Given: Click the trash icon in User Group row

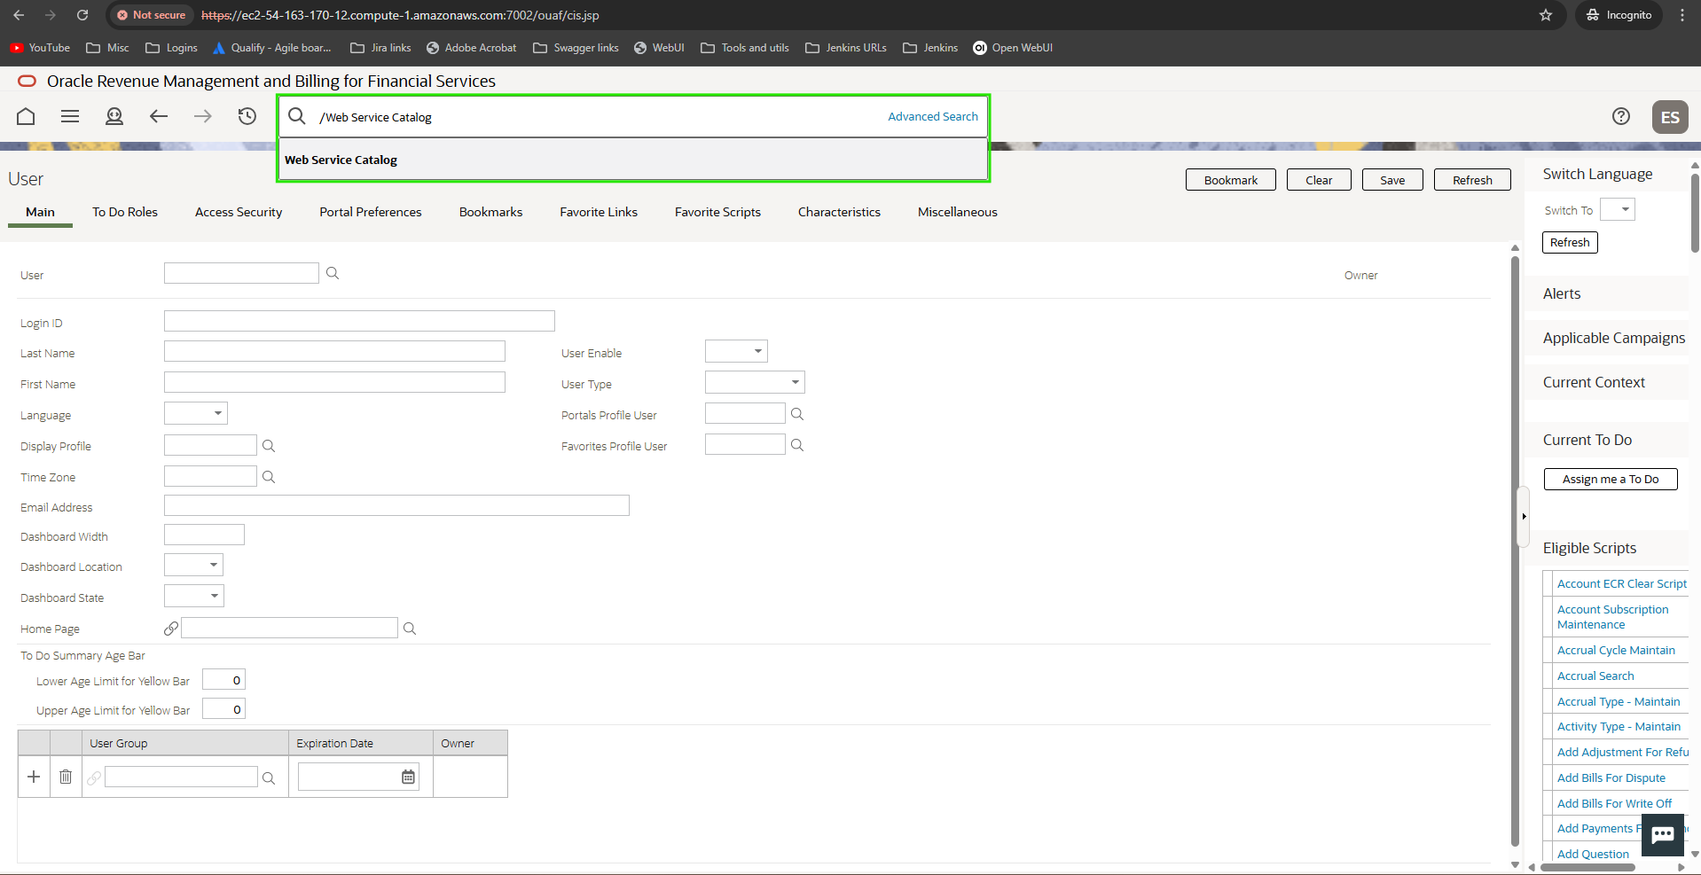Looking at the screenshot, I should pyautogui.click(x=66, y=777).
